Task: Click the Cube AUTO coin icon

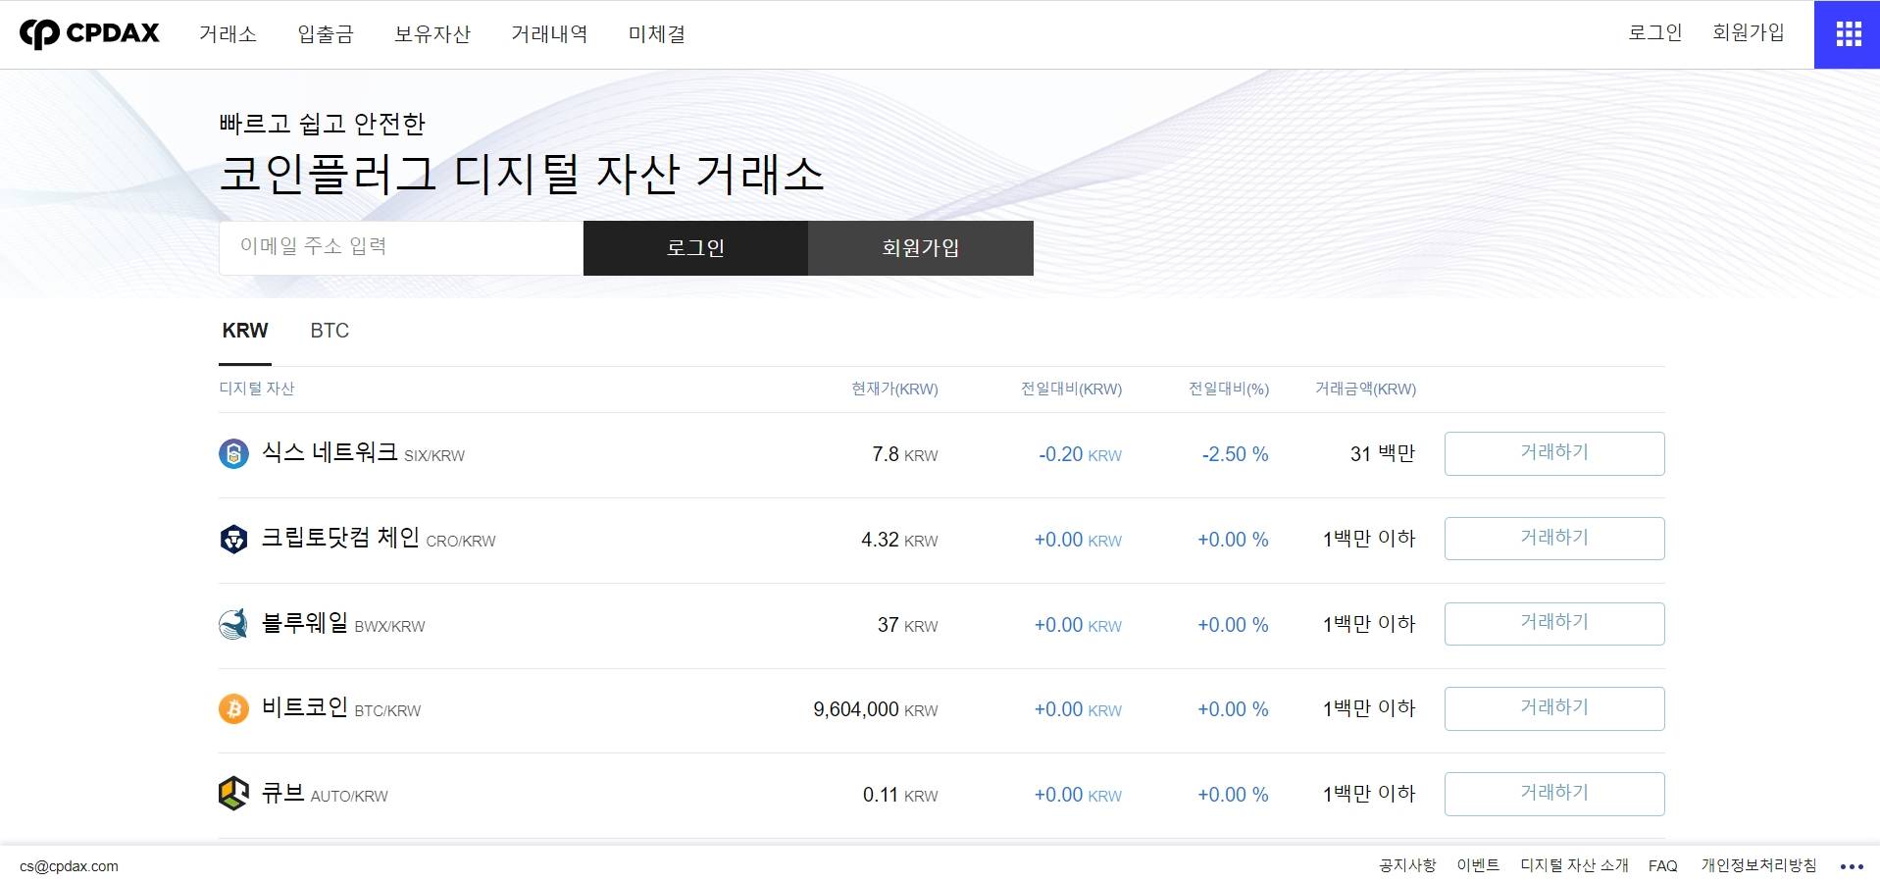Action: click(233, 793)
